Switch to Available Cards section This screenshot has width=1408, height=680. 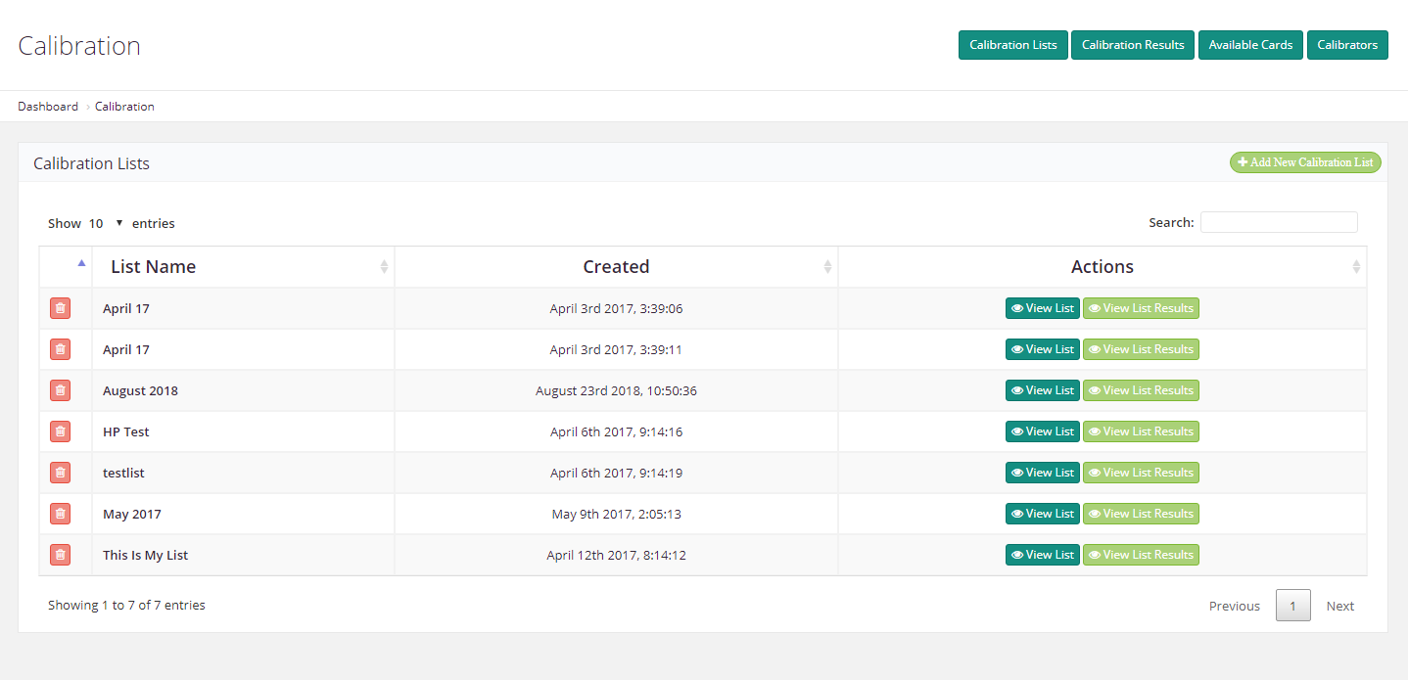coord(1250,45)
